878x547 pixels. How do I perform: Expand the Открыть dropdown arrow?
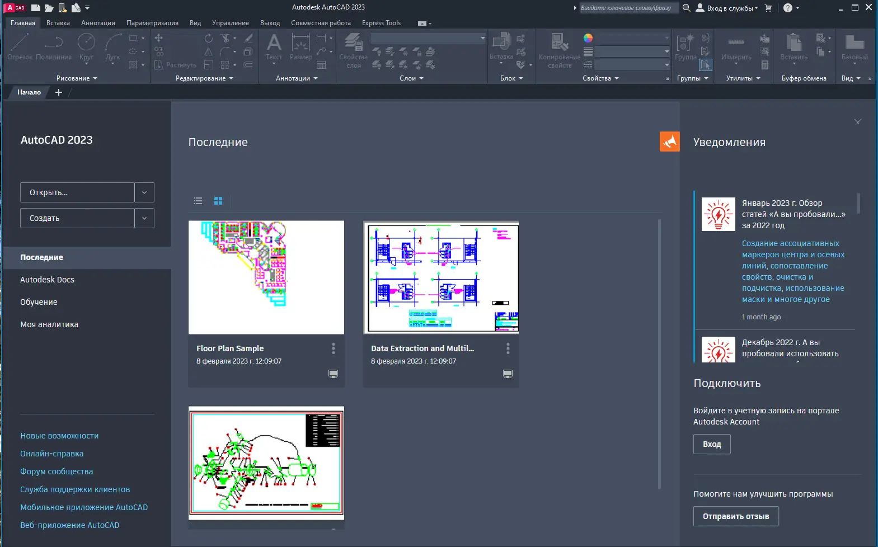click(x=144, y=192)
